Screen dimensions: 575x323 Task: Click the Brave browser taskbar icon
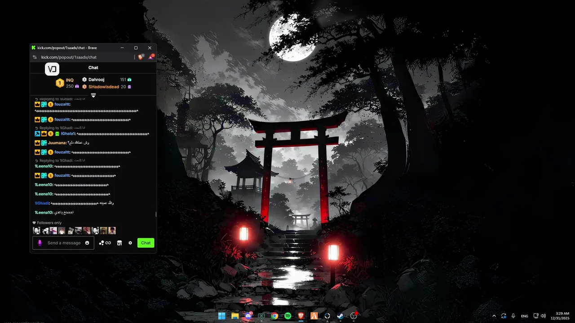[x=301, y=316]
